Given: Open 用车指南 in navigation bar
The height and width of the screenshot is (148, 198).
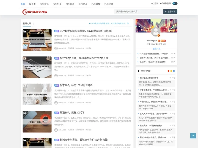Looking at the screenshot, I should pyautogui.click(x=70, y=4).
